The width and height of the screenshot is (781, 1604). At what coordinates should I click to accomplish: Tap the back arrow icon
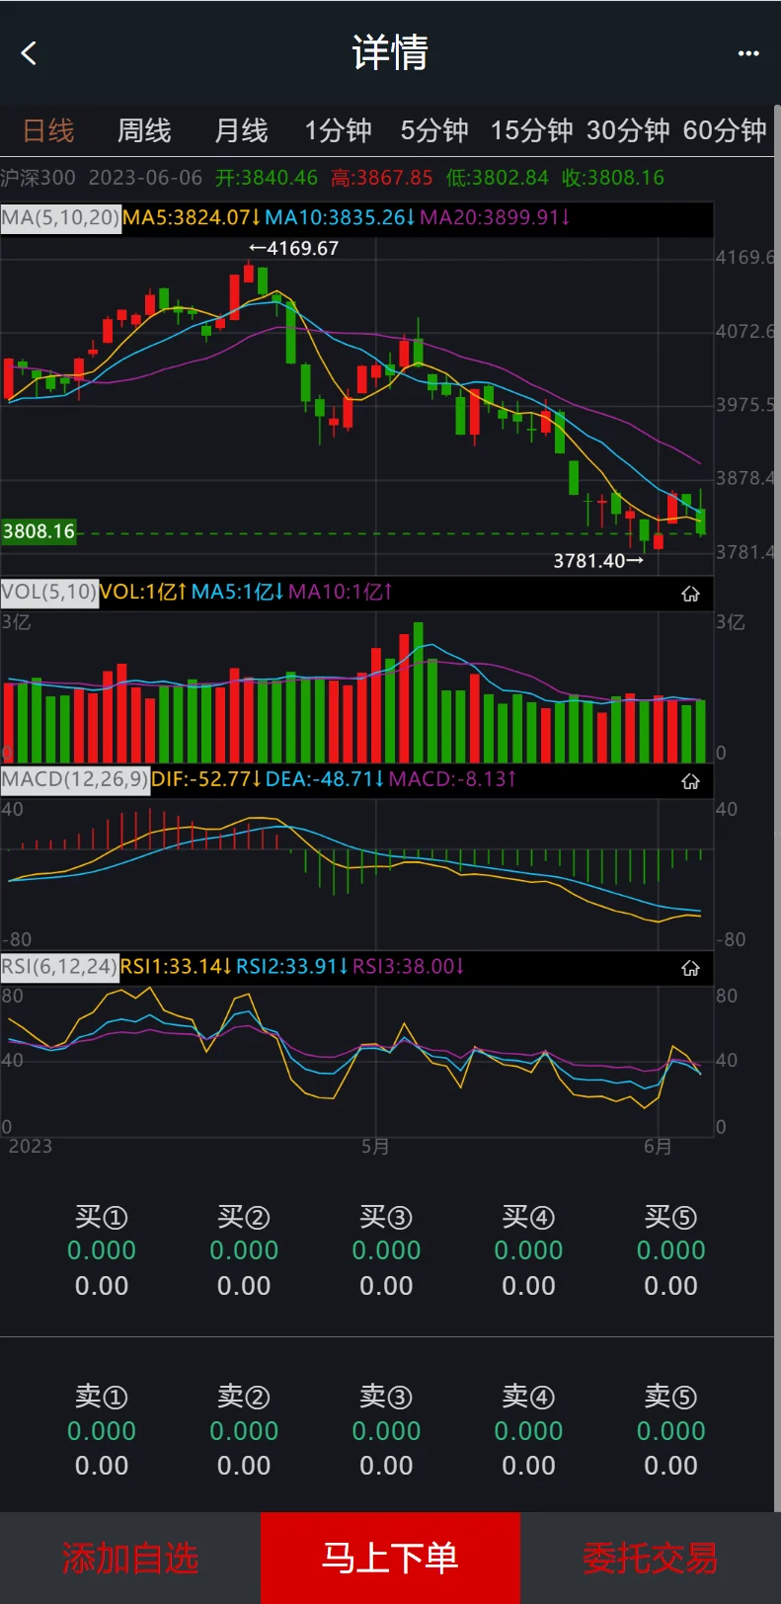click(30, 53)
